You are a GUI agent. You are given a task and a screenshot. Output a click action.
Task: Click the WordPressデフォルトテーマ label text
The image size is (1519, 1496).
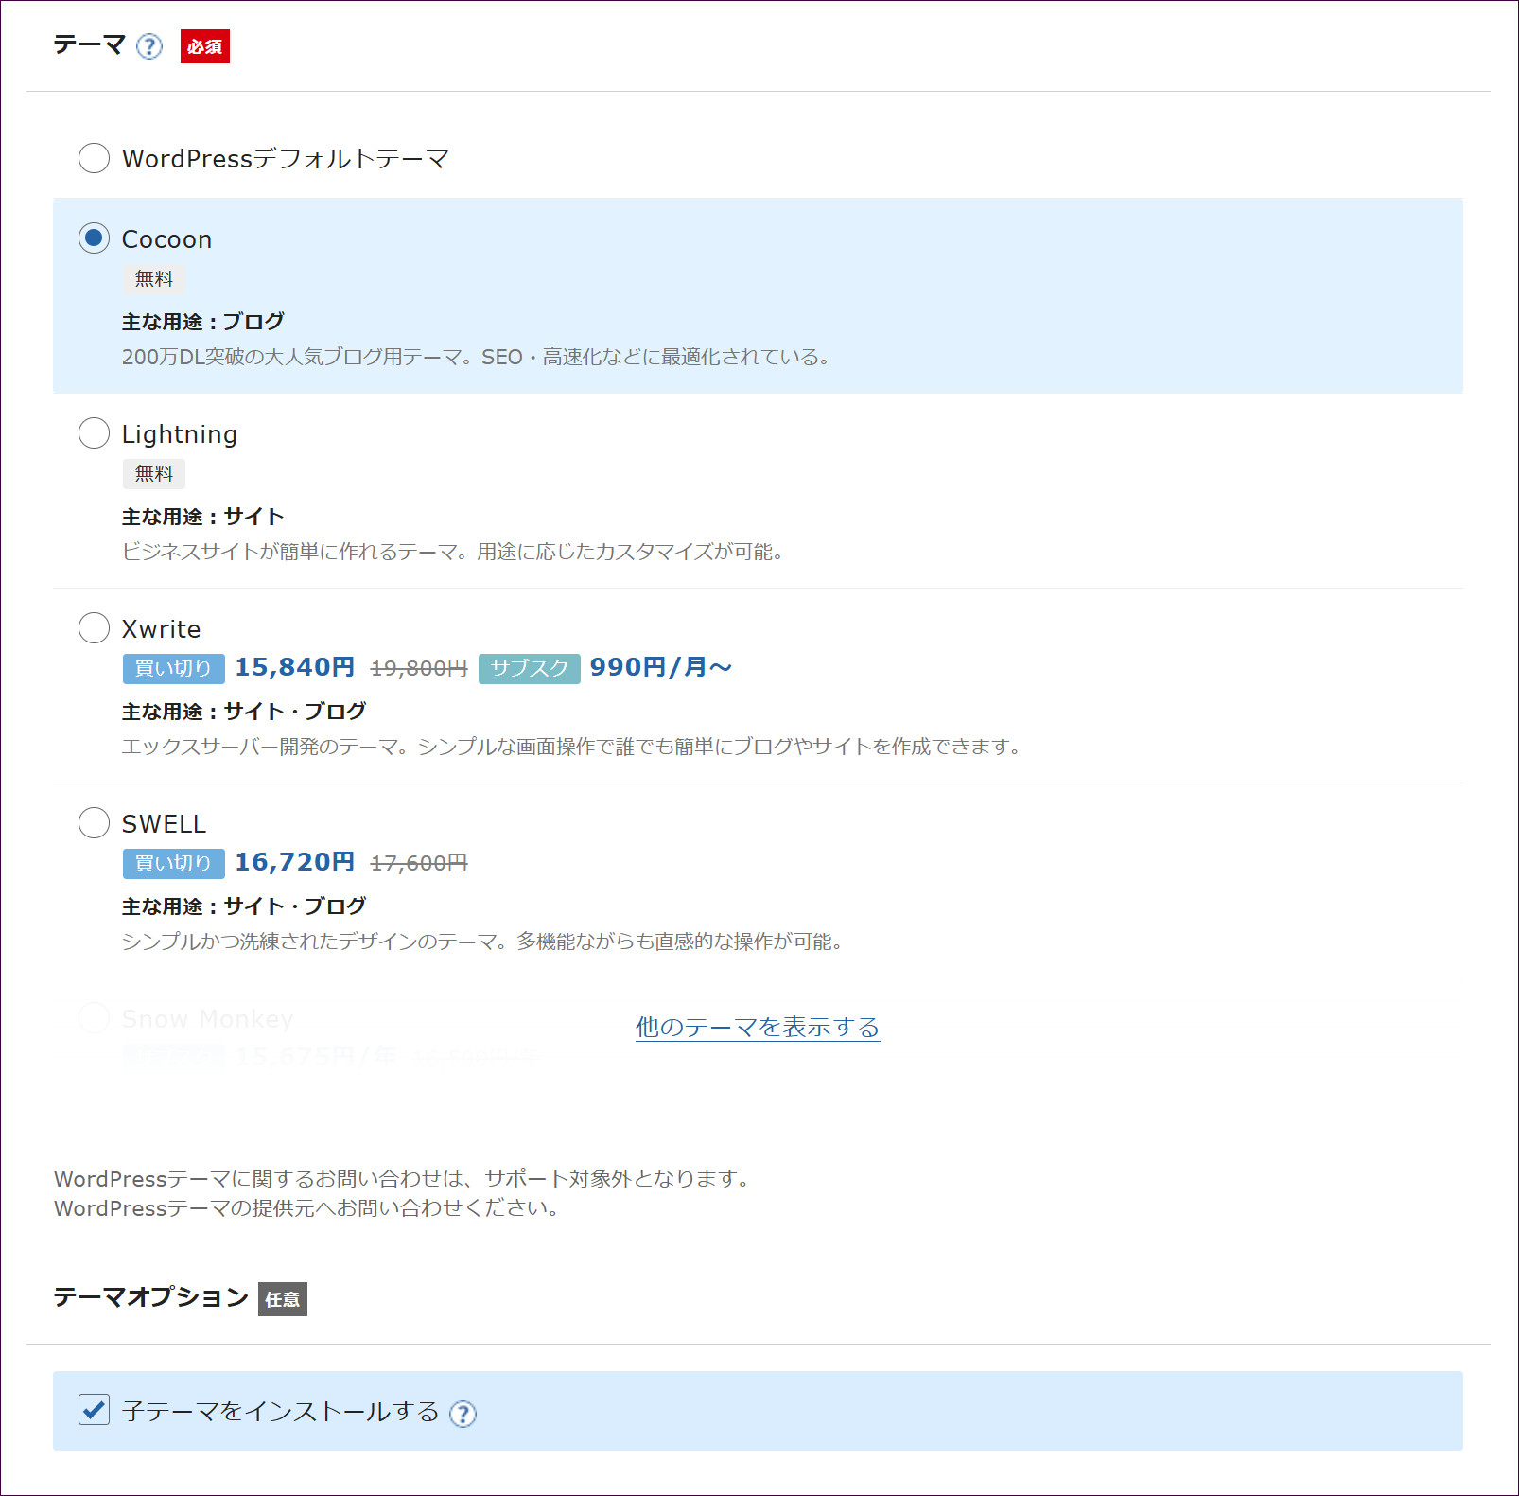click(286, 159)
